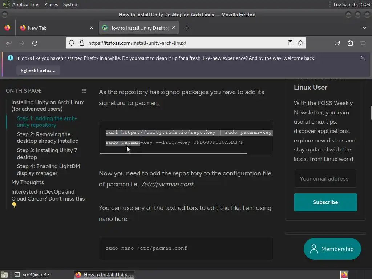The image size is (372, 279).
Task: Focus the URL address bar
Action: 185,43
